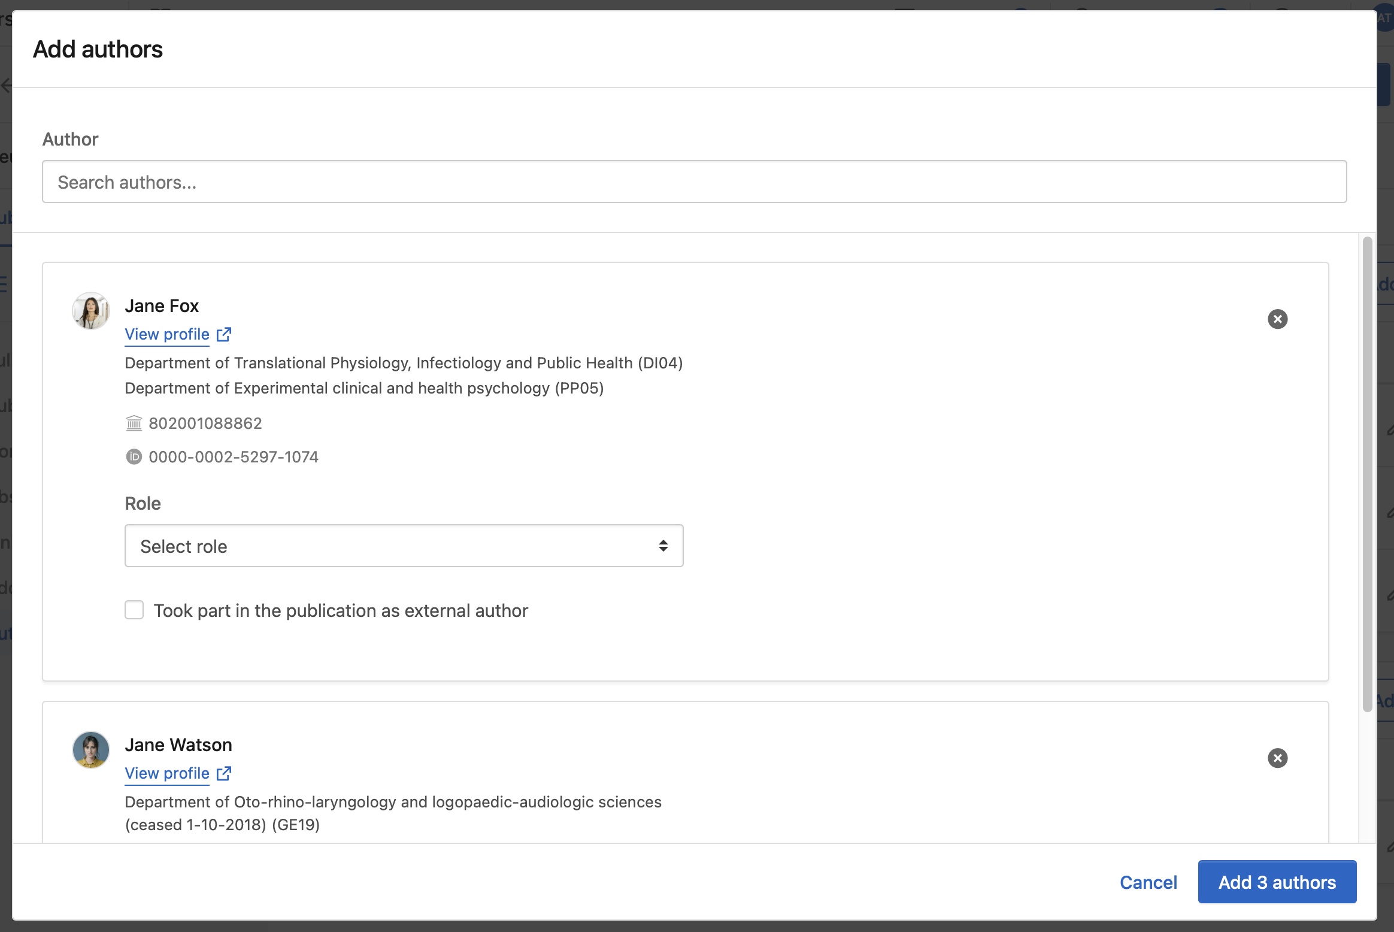1394x932 pixels.
Task: Click the Jane Fox name heading
Action: tap(162, 306)
